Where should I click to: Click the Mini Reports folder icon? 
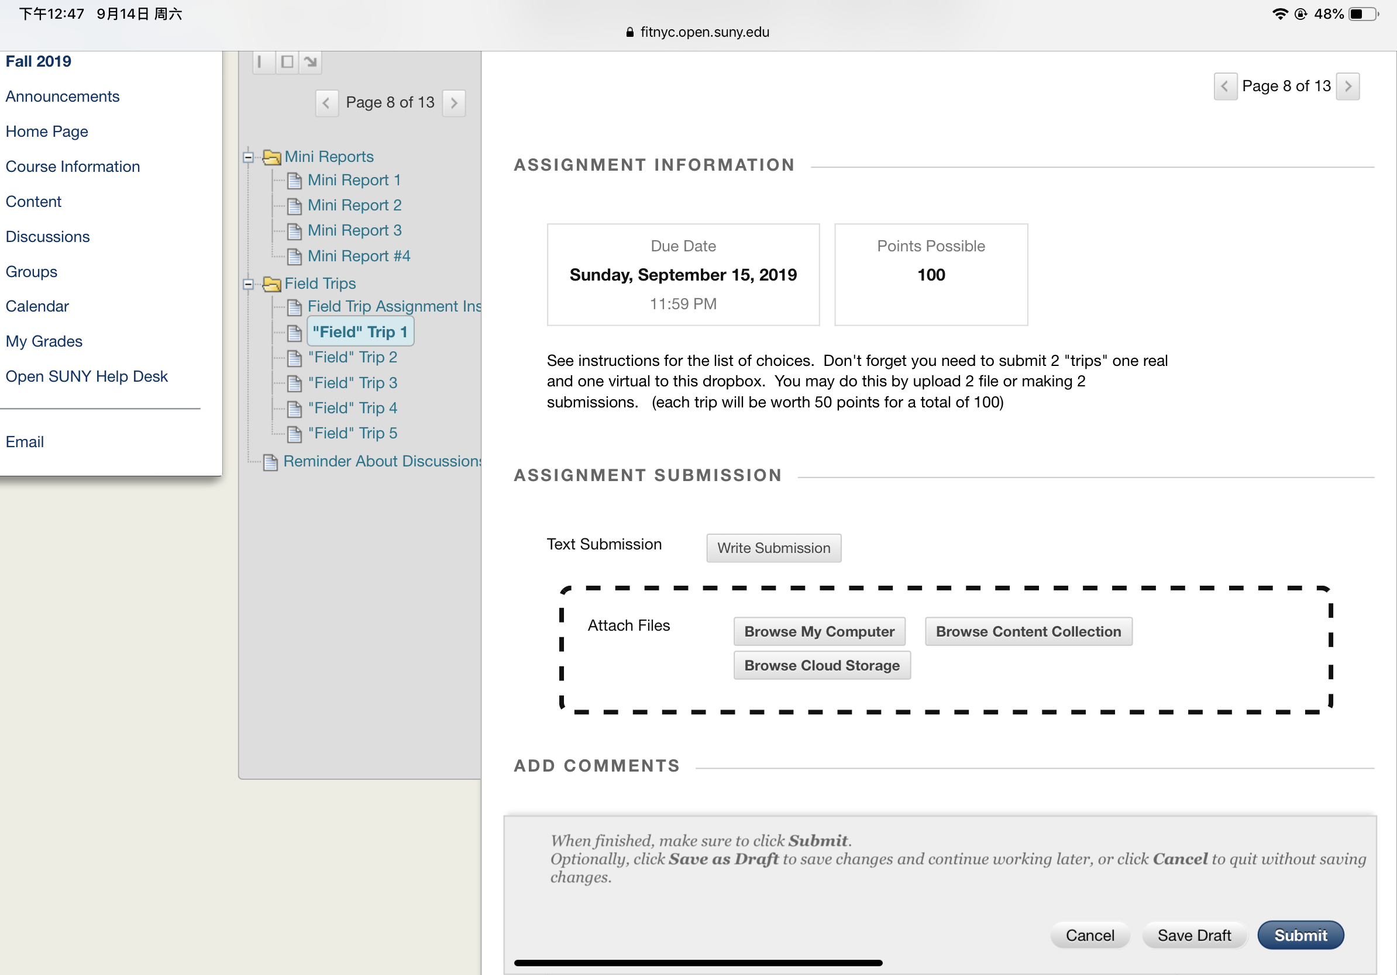[271, 157]
